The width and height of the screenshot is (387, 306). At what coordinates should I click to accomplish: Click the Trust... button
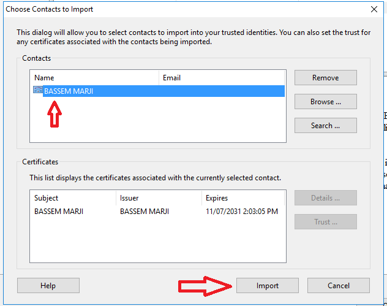tap(325, 222)
